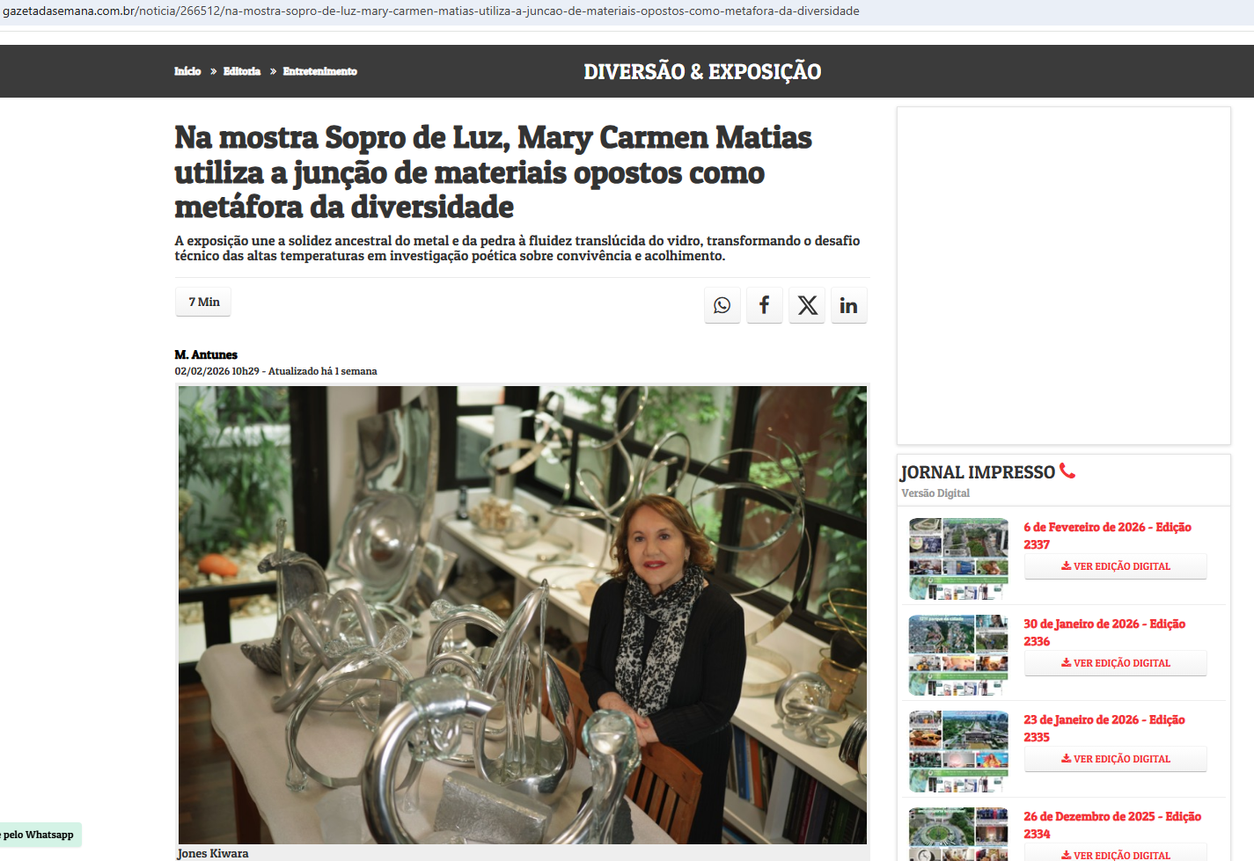
Task: Go to Editoria breadcrumb
Action: click(x=242, y=71)
